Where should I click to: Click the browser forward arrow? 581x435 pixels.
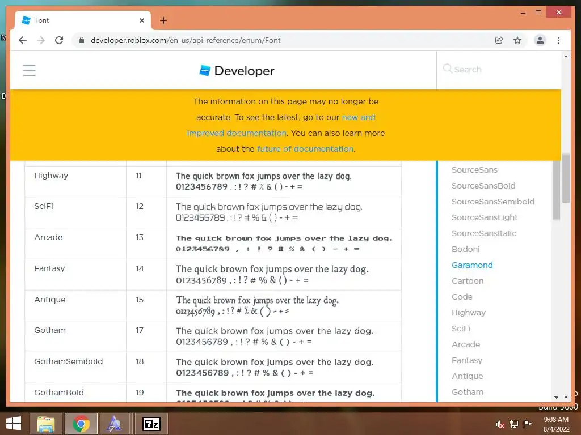pos(41,40)
